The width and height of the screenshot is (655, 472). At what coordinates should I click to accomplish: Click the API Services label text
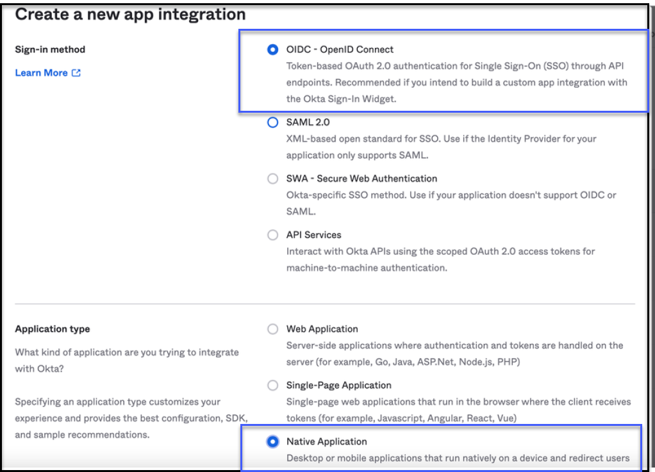pyautogui.click(x=313, y=235)
